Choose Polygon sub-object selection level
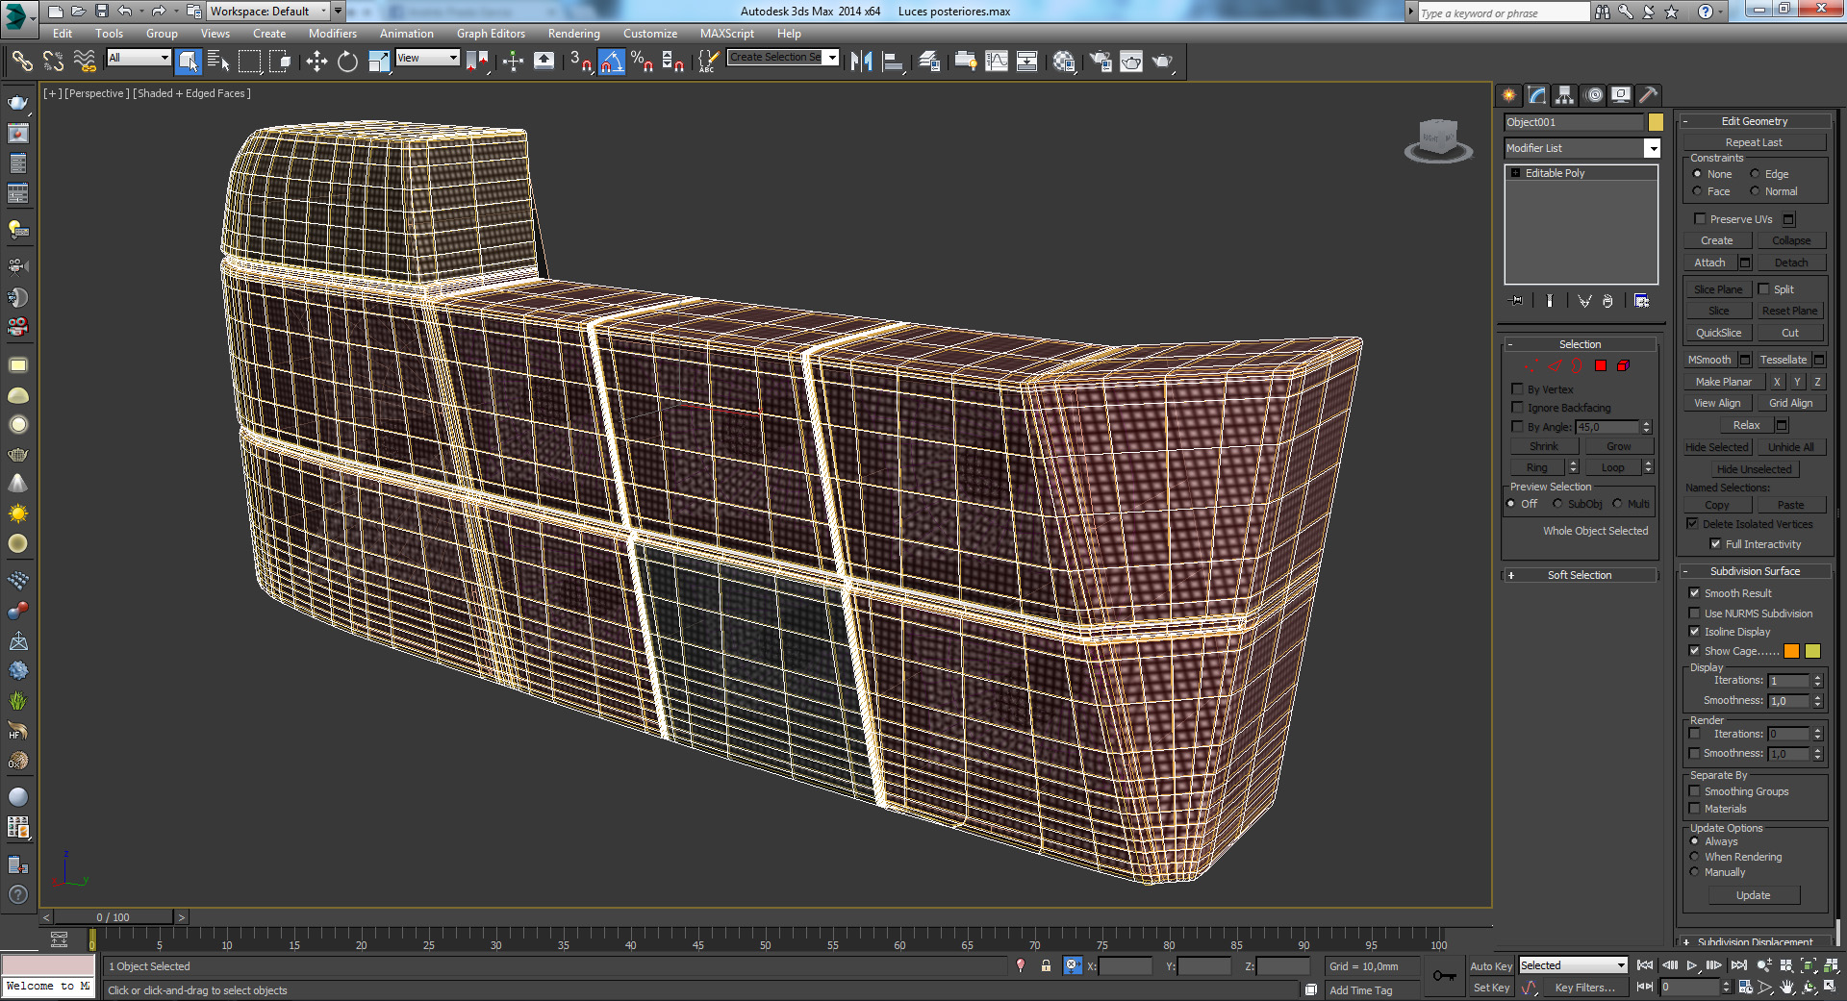 coord(1601,365)
